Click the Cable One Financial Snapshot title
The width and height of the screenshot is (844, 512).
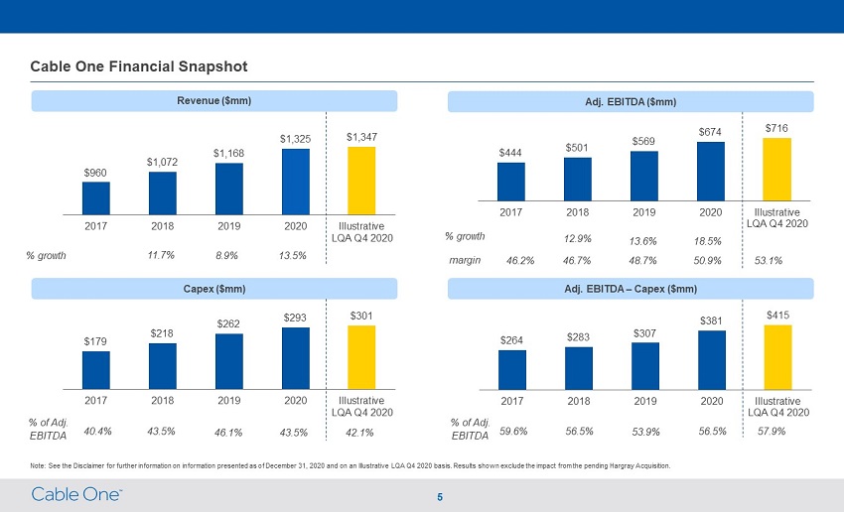[x=139, y=66]
